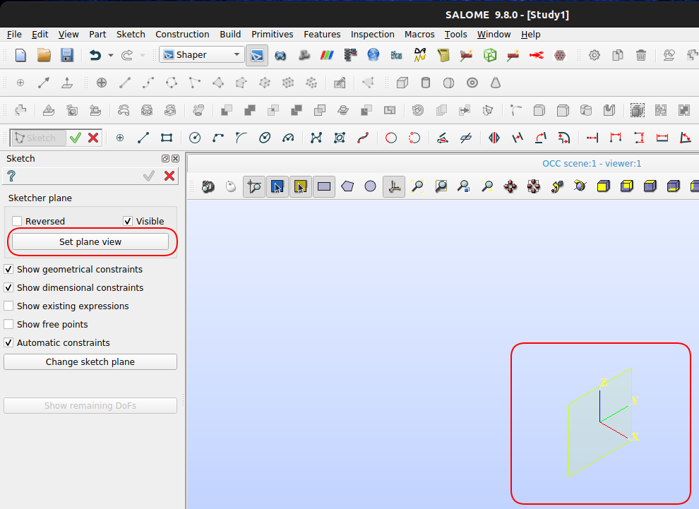
Task: Open the Shaper module selector combo box
Action: tap(202, 55)
